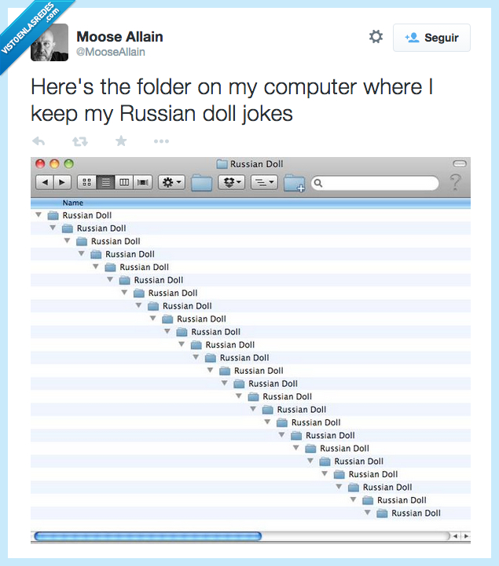Image resolution: width=499 pixels, height=566 pixels.
Task: Open the Moose Allain profile name link
Action: (x=119, y=36)
